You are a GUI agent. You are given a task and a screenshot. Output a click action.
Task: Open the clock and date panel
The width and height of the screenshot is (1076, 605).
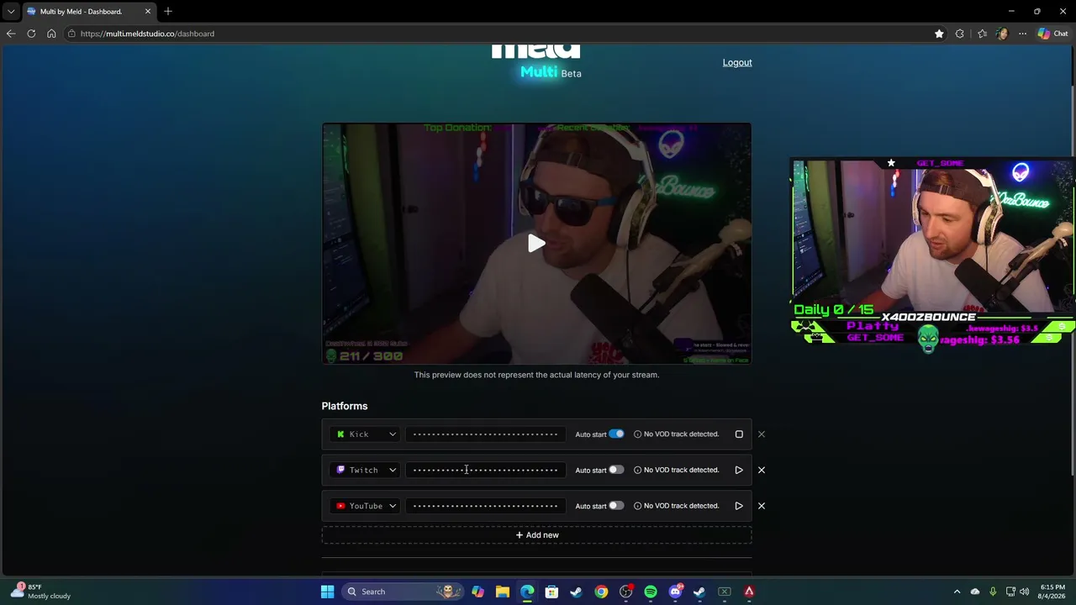1052,592
